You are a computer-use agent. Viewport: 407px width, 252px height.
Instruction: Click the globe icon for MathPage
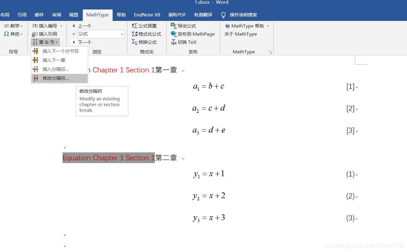174,34
